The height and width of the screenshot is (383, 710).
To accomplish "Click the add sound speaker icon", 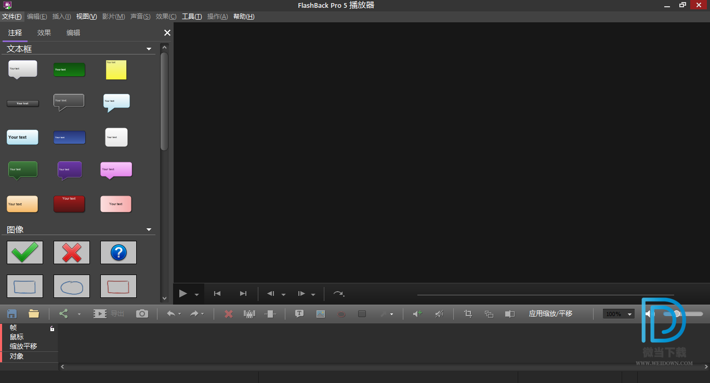I will [417, 313].
